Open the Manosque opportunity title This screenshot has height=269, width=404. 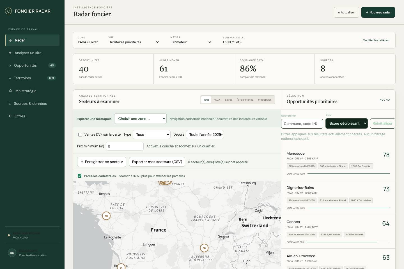coord(296,154)
